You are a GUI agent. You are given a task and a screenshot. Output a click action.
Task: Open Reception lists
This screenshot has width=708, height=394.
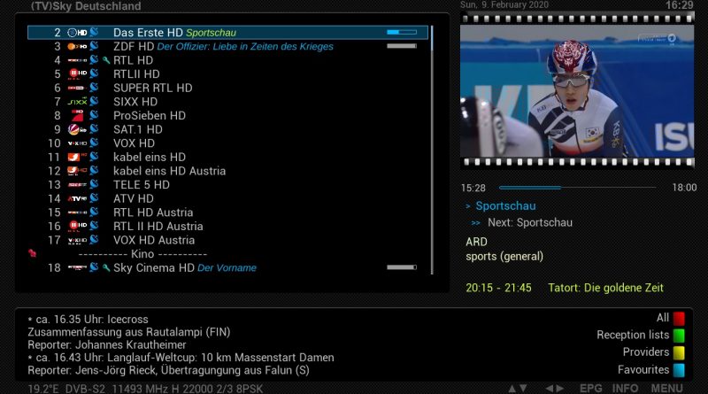point(633,336)
